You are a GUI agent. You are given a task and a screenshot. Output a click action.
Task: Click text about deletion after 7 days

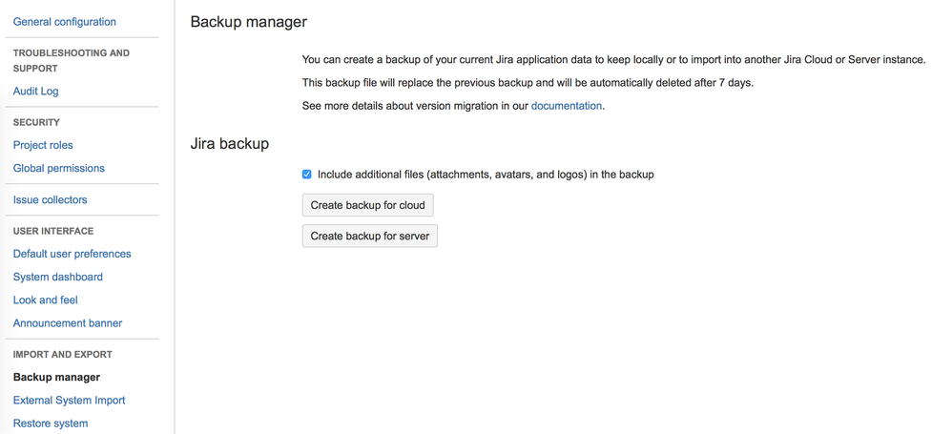[x=528, y=83]
